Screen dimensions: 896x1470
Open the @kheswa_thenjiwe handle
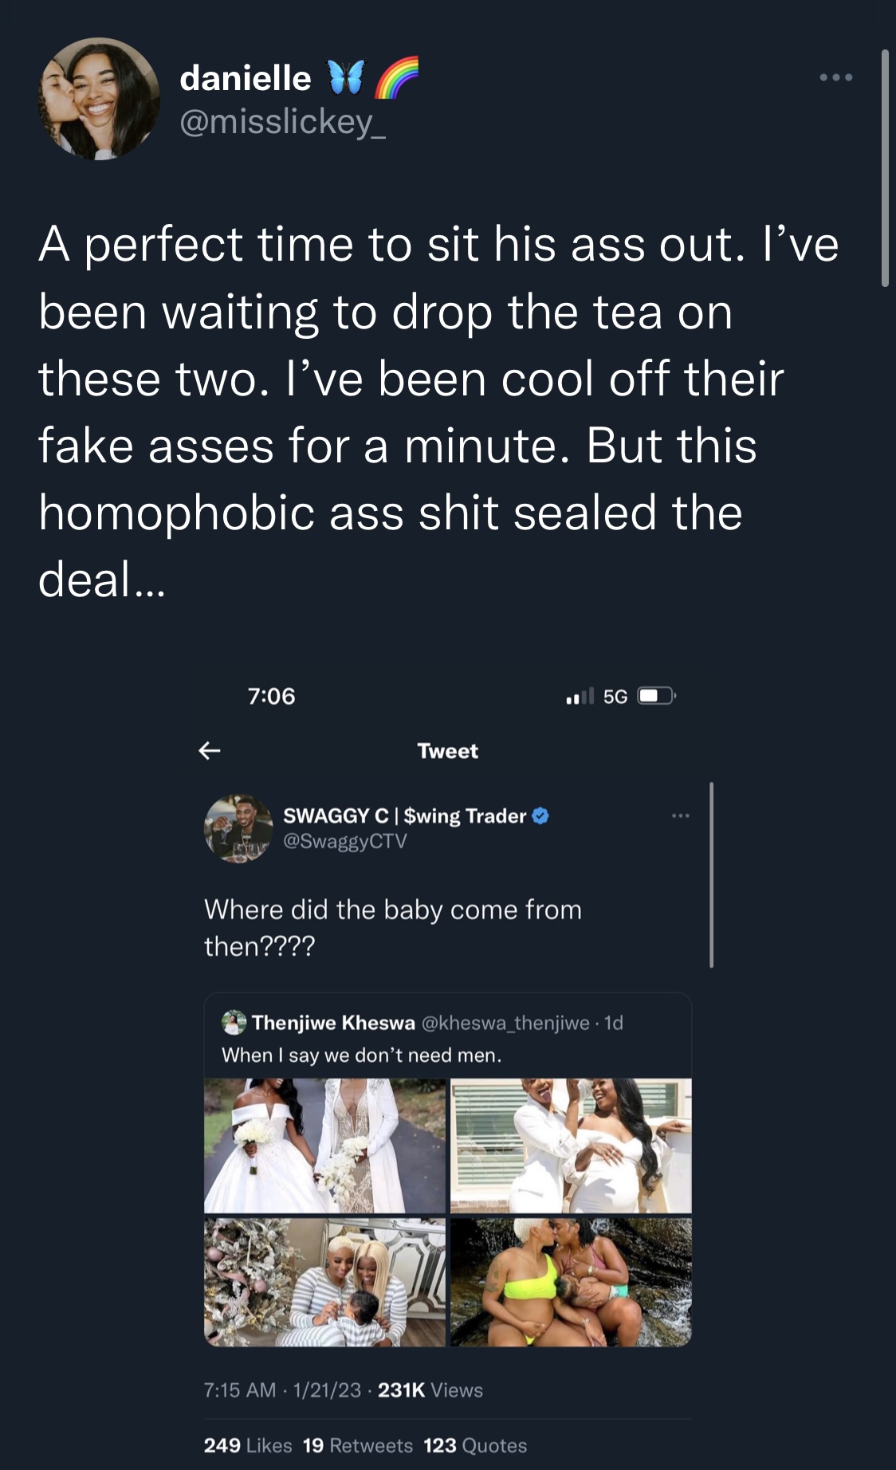505,1023
